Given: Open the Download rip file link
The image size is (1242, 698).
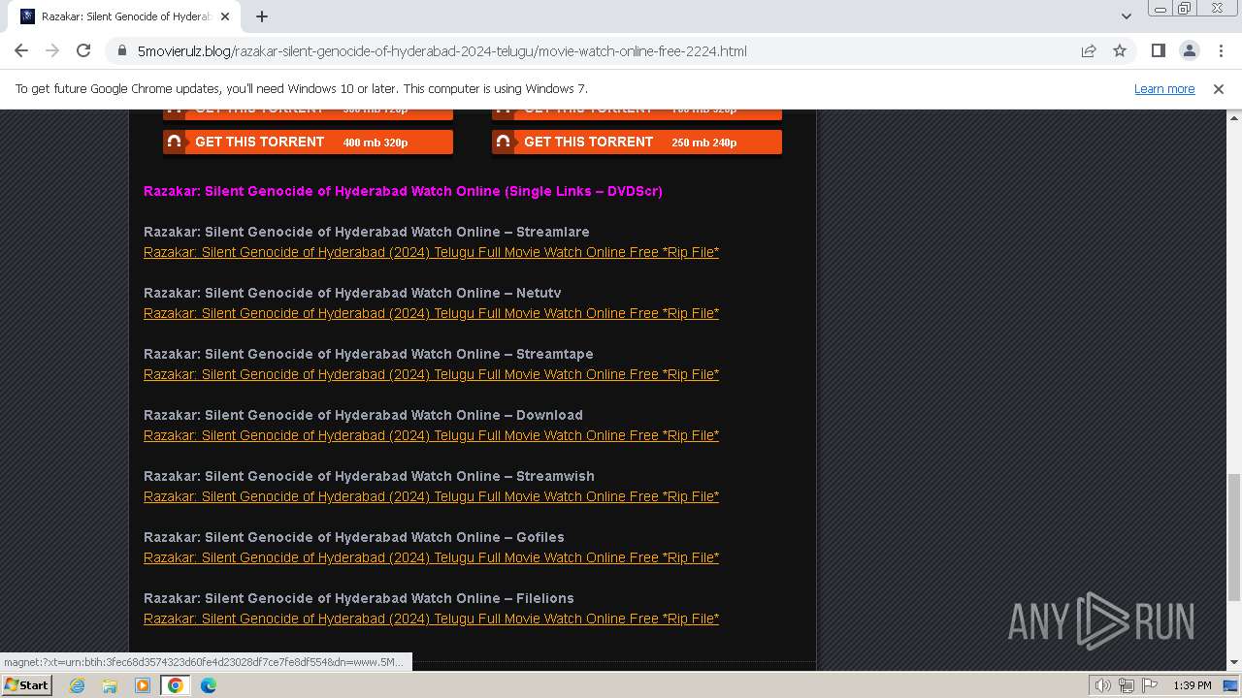Looking at the screenshot, I should point(431,435).
